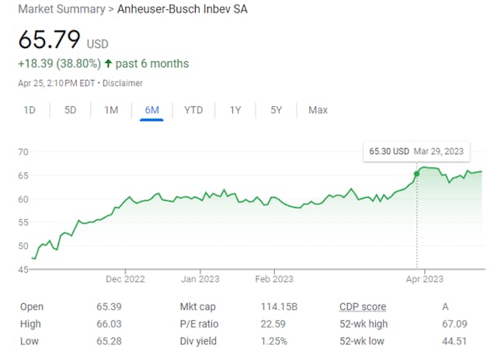Switch to the 5D range tab
The image size is (497, 359).
point(70,110)
